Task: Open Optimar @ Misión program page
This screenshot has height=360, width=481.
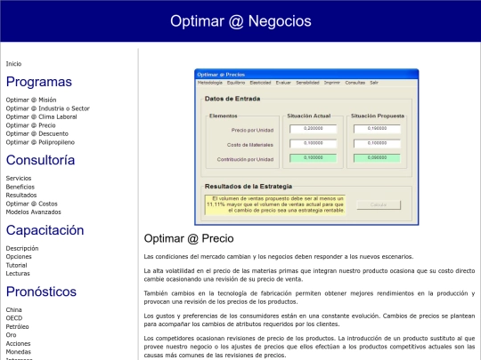Action: 31,100
